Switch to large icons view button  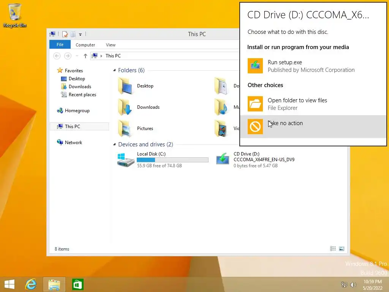[342, 249]
